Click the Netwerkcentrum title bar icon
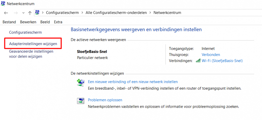Screen dimensions: 262x120 pyautogui.click(x=3, y=4)
